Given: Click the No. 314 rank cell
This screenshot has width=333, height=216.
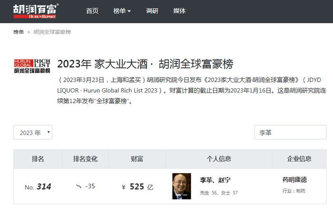Looking at the screenshot, I should (38, 187).
